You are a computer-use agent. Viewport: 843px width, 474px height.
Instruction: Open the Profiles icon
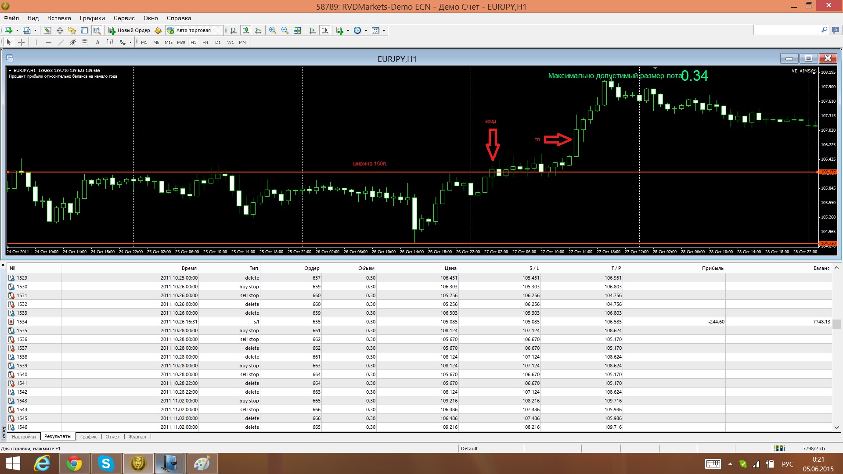(27, 30)
